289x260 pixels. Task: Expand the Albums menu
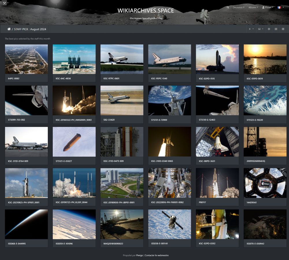pos(253,8)
